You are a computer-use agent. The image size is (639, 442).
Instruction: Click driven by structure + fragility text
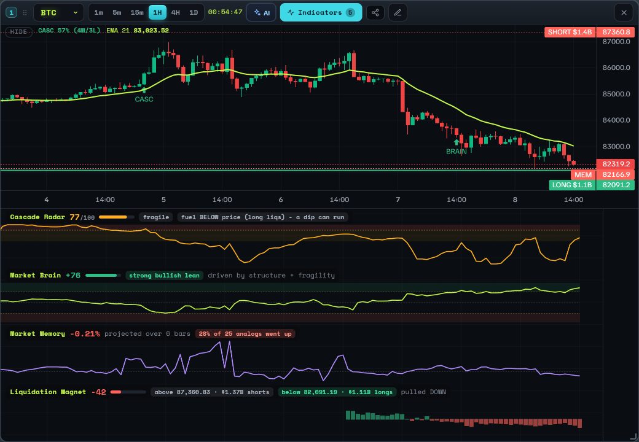[271, 276]
